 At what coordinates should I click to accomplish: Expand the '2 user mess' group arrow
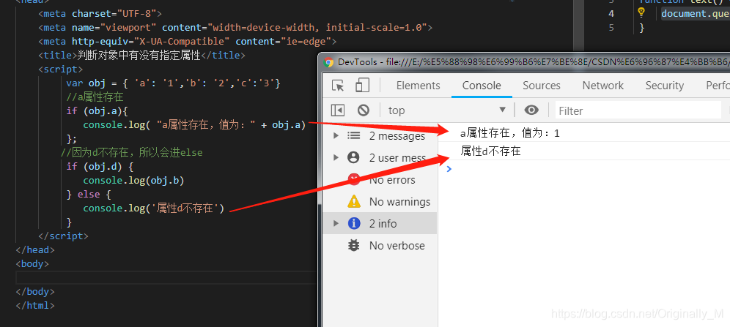336,157
